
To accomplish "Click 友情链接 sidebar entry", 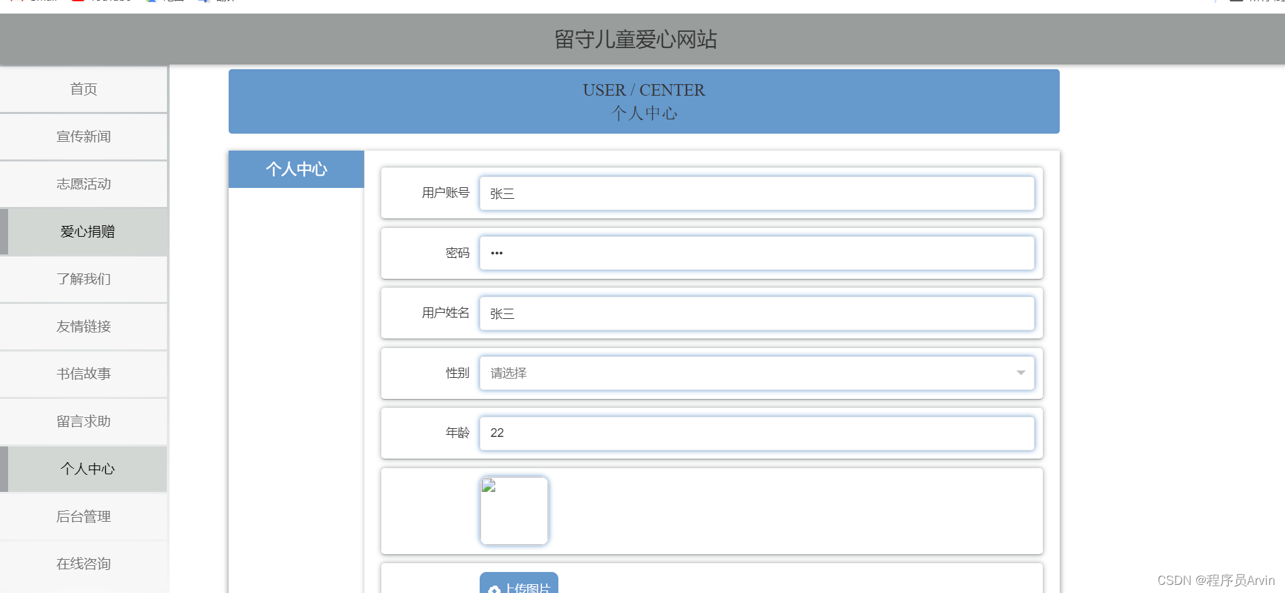I will coord(83,326).
